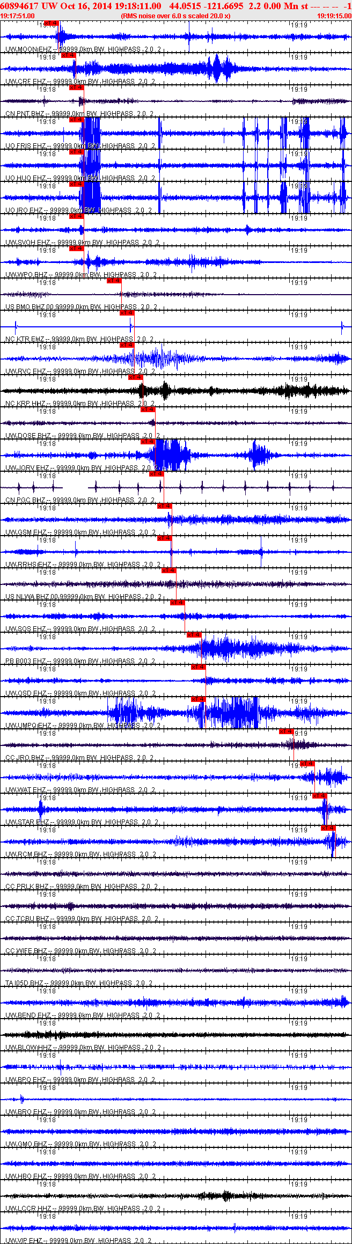This screenshot has width=352, height=1244.
Task: Select the pick marker on the UW.SQS trace
Action: tap(178, 603)
